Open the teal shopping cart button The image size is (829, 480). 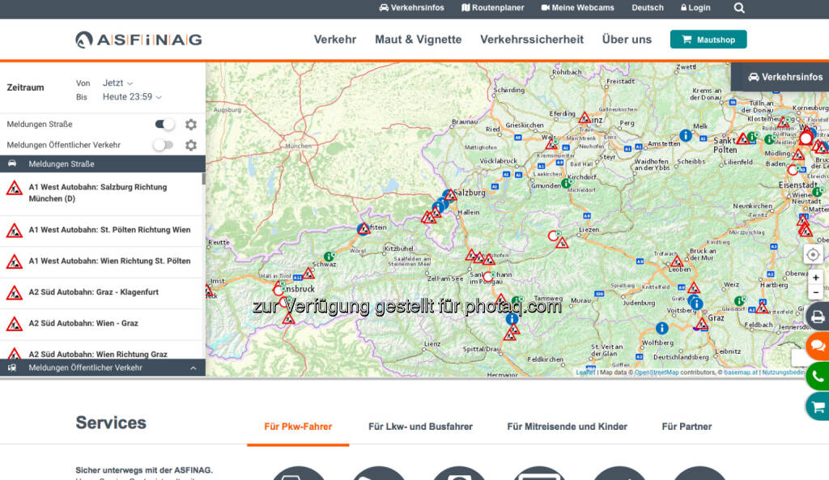818,406
